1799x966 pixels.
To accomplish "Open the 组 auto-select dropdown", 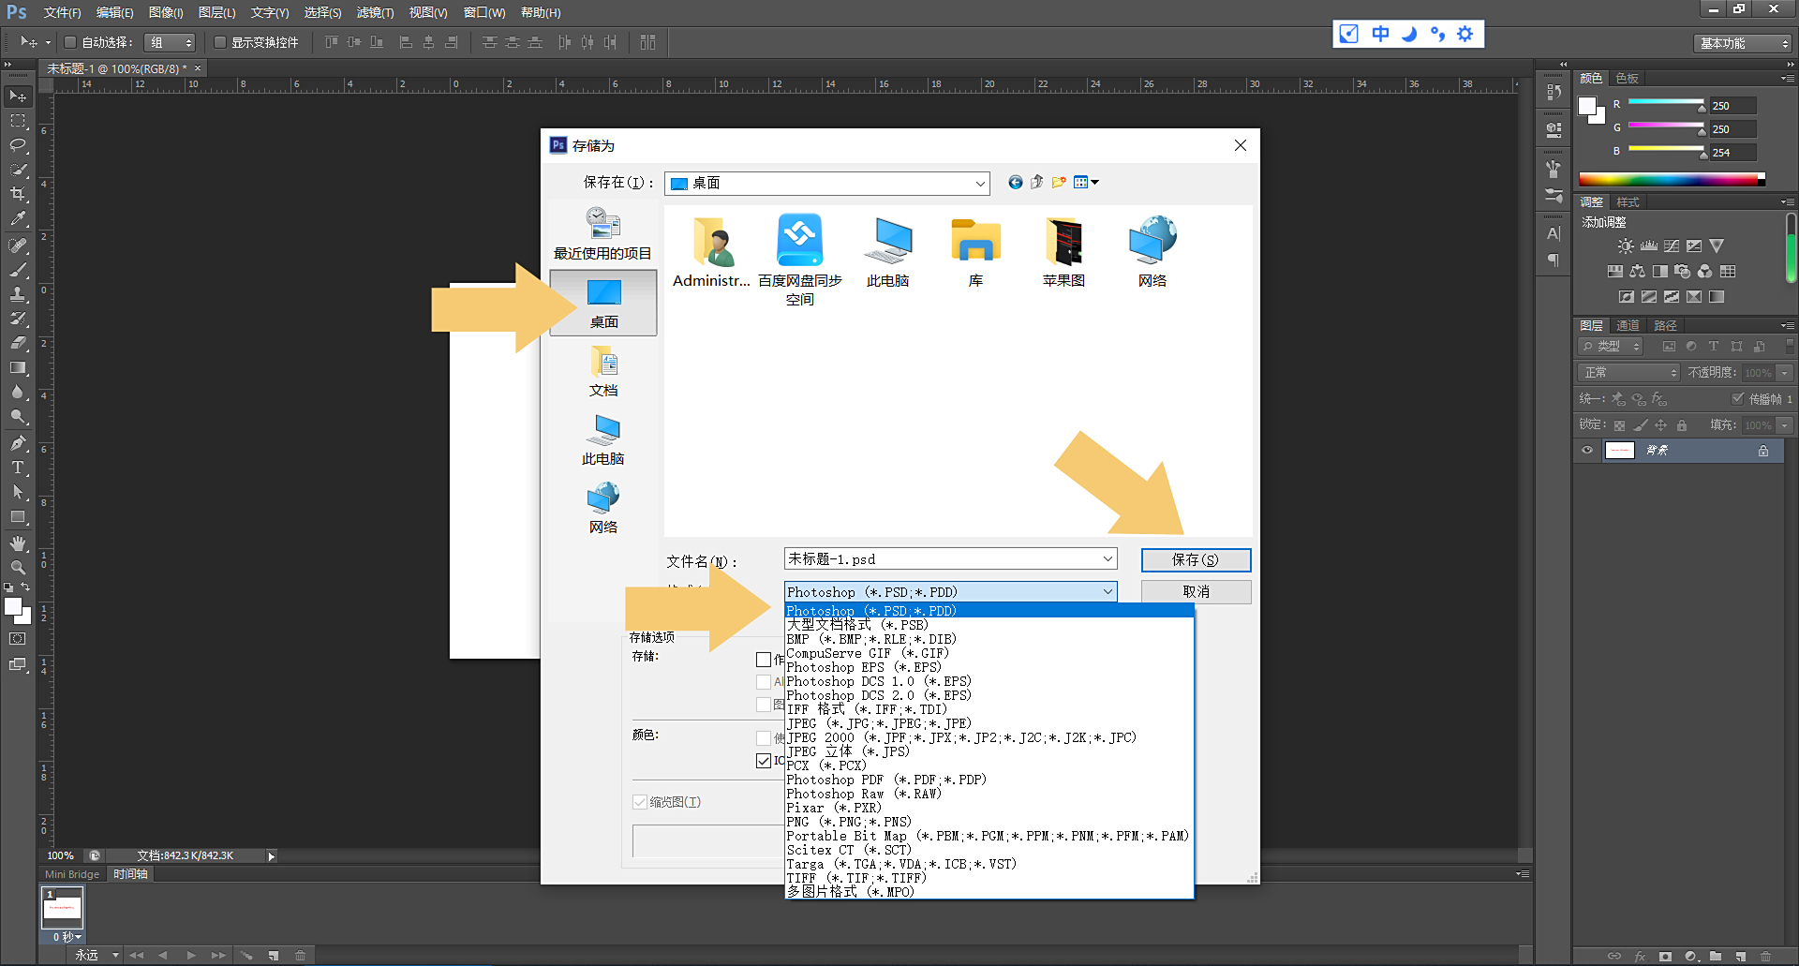I will tap(170, 42).
